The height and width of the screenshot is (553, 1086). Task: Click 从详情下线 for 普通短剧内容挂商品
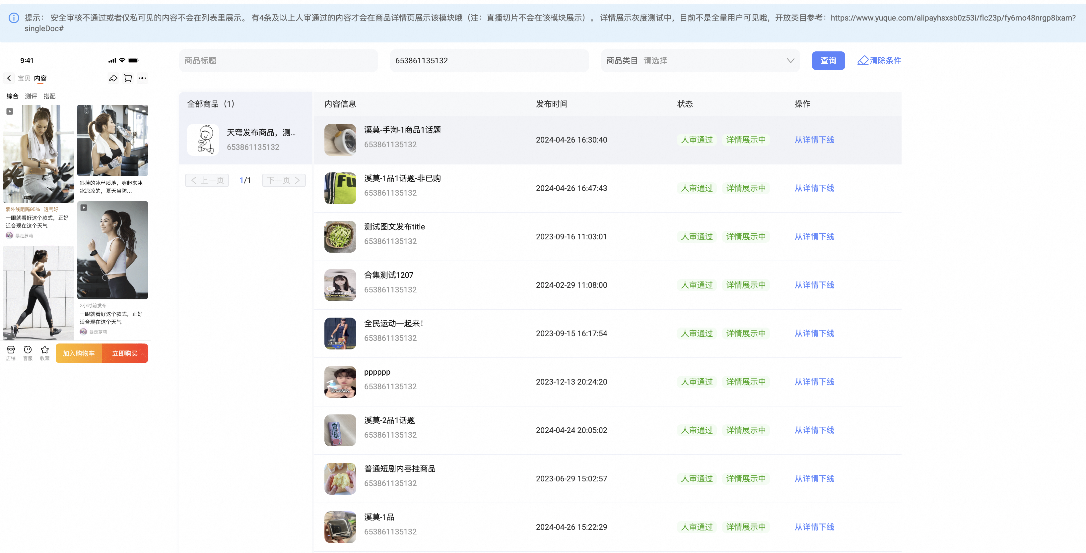click(814, 479)
